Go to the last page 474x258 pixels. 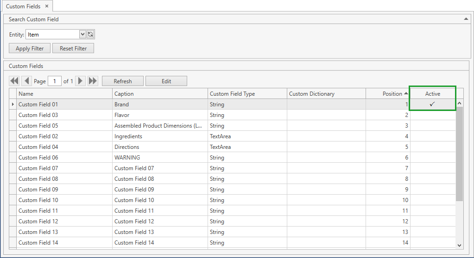(x=93, y=81)
